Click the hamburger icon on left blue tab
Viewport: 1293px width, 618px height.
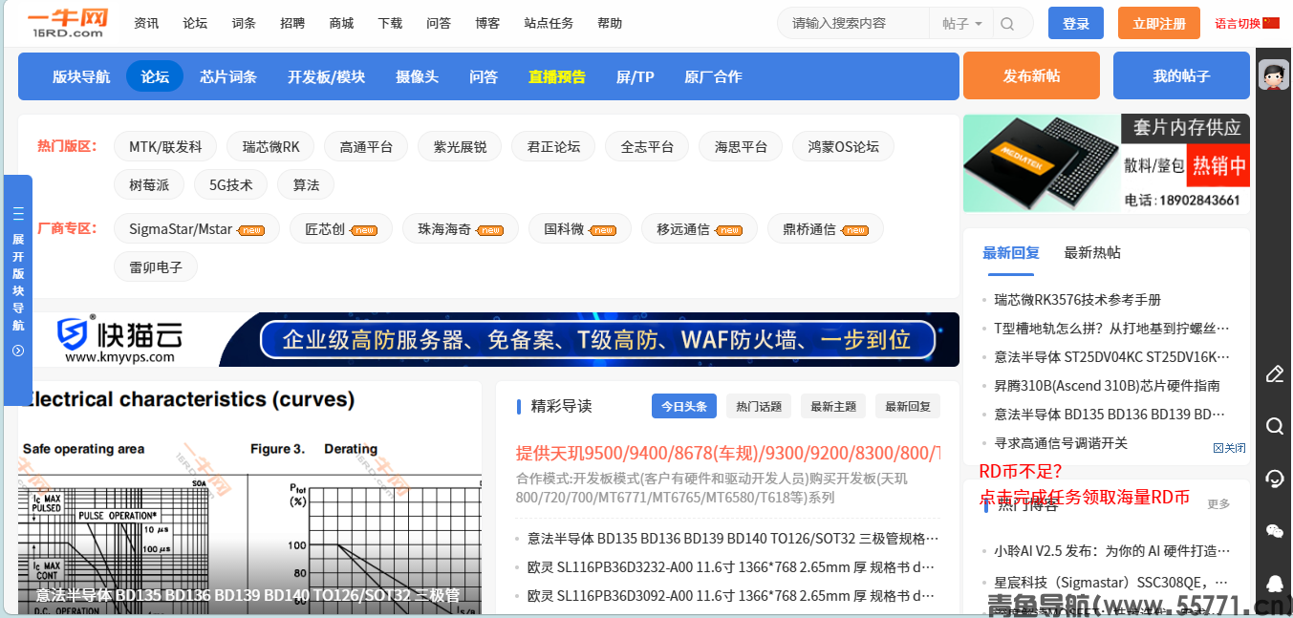click(18, 214)
